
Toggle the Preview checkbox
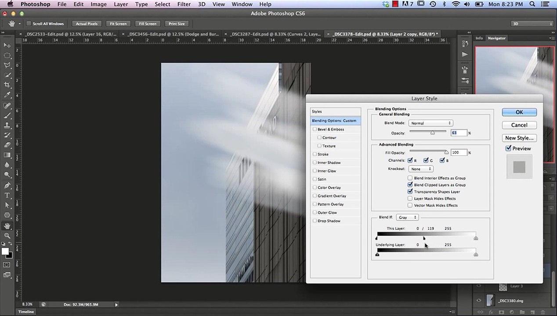(x=508, y=148)
